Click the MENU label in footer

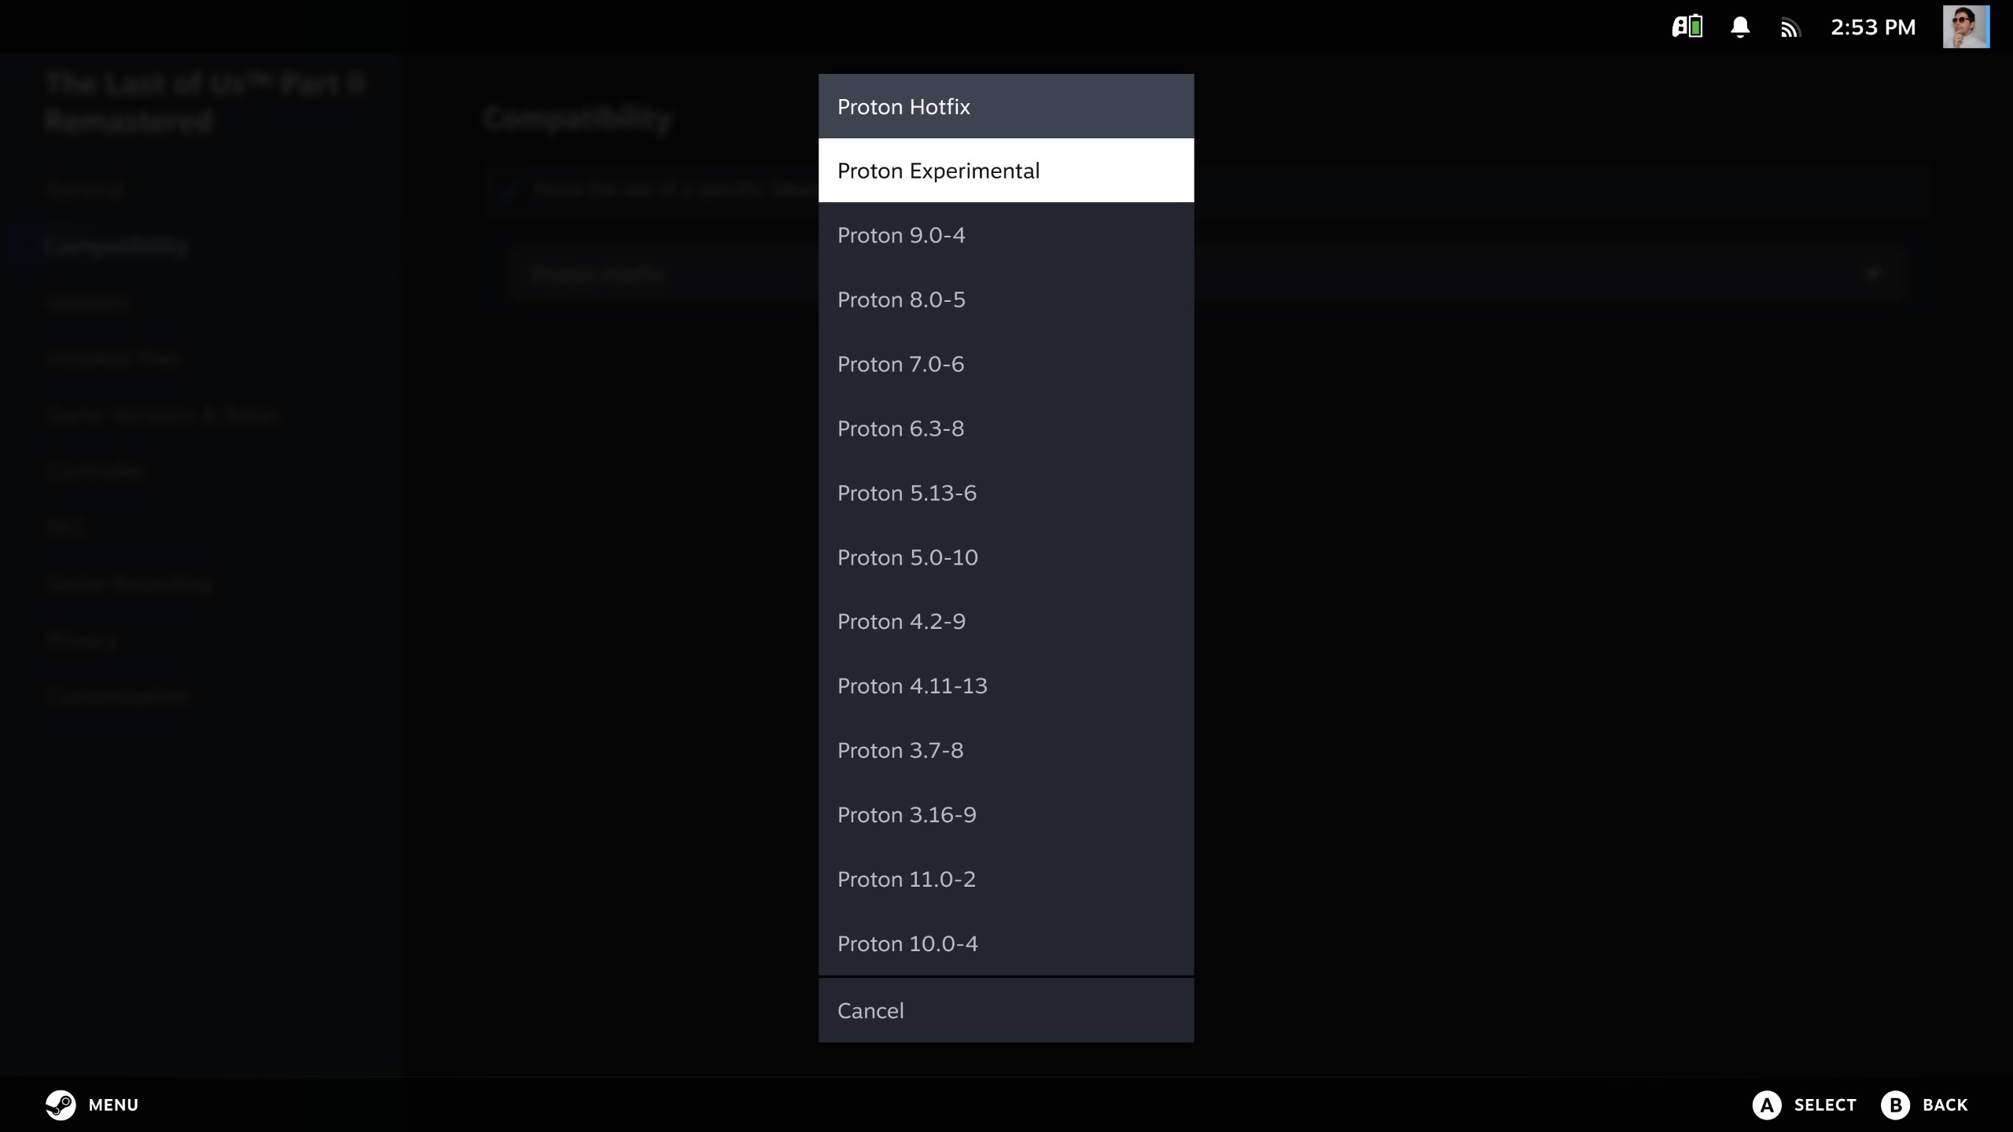113,1104
